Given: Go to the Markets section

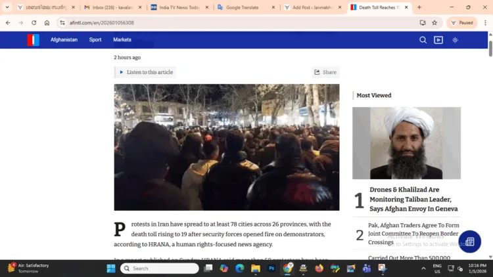Looking at the screenshot, I should coord(122,40).
